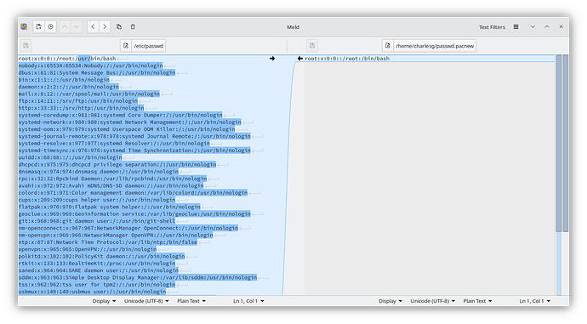Image resolution: width=587 pixels, height=324 pixels.
Task: Click the systemd-journal-remote line
Action: point(134,136)
